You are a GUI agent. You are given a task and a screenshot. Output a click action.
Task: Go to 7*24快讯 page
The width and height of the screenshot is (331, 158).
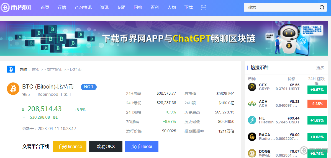tap(83, 7)
